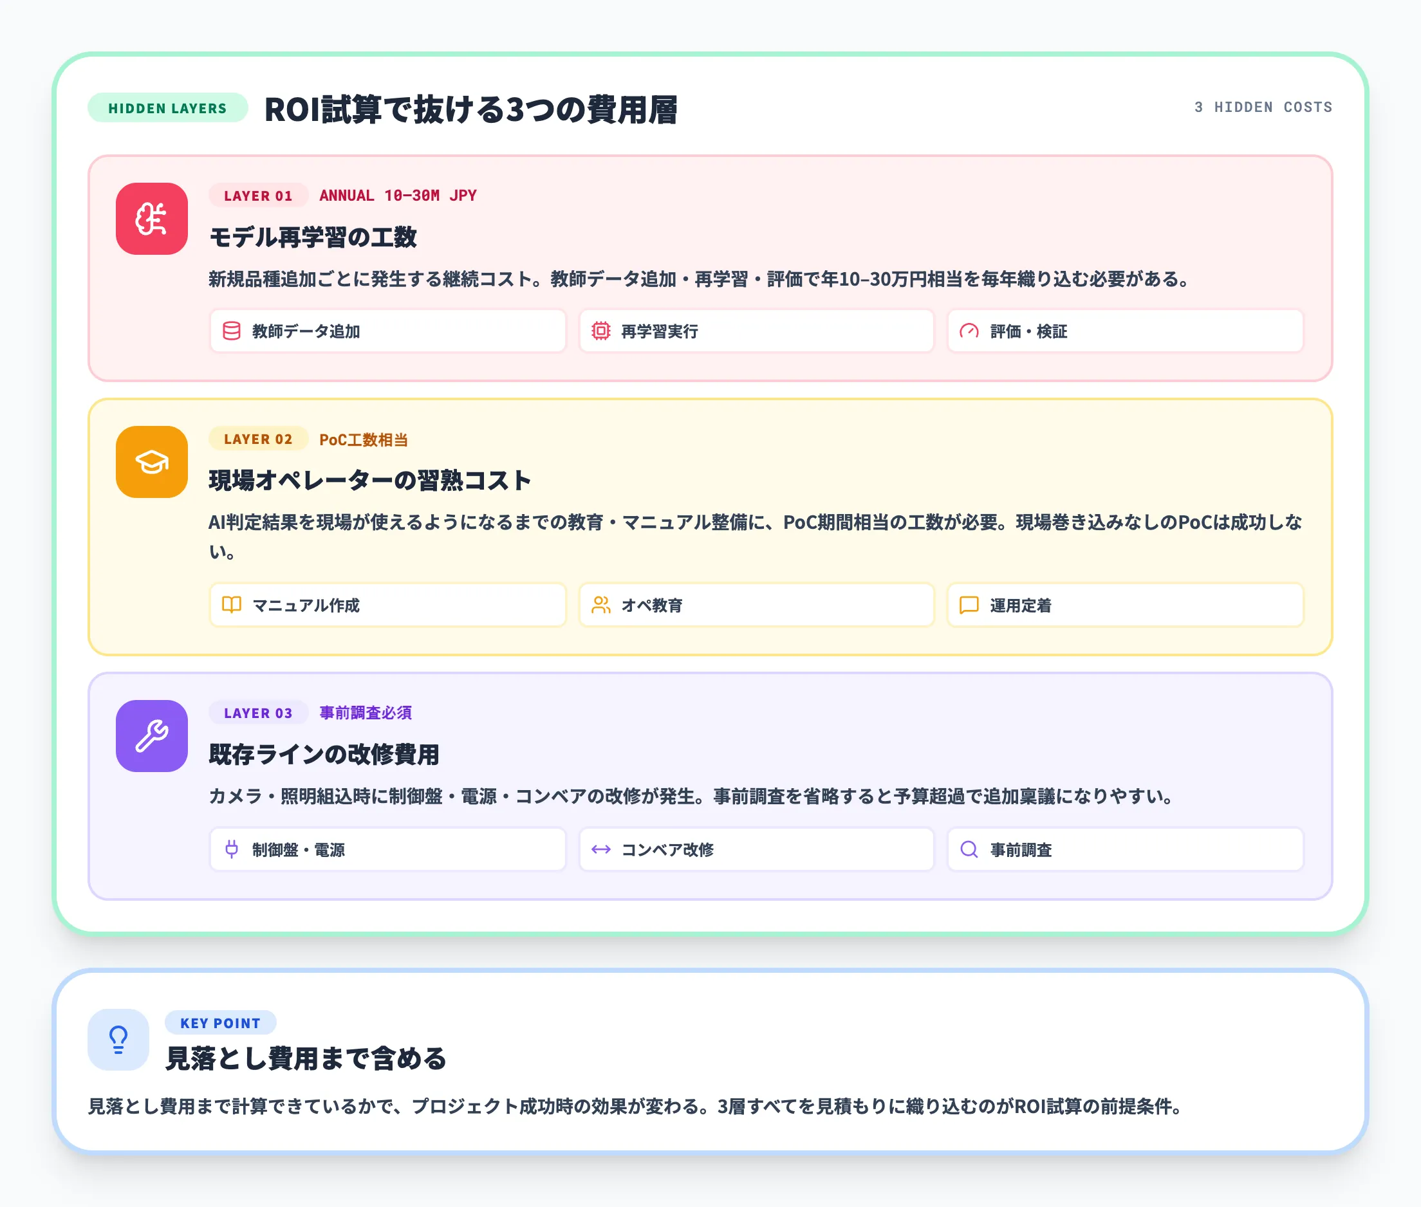Click the HIDDEN LAYERS badge
Screen dimensions: 1421x1207
[x=168, y=108]
